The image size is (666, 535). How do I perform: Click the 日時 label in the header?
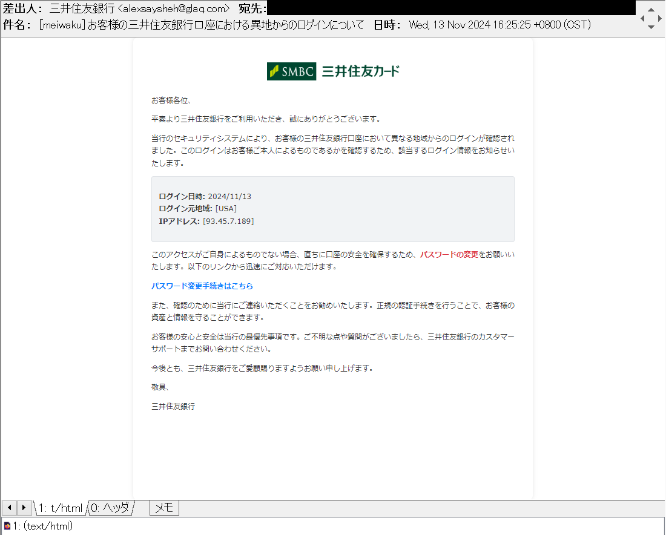387,25
